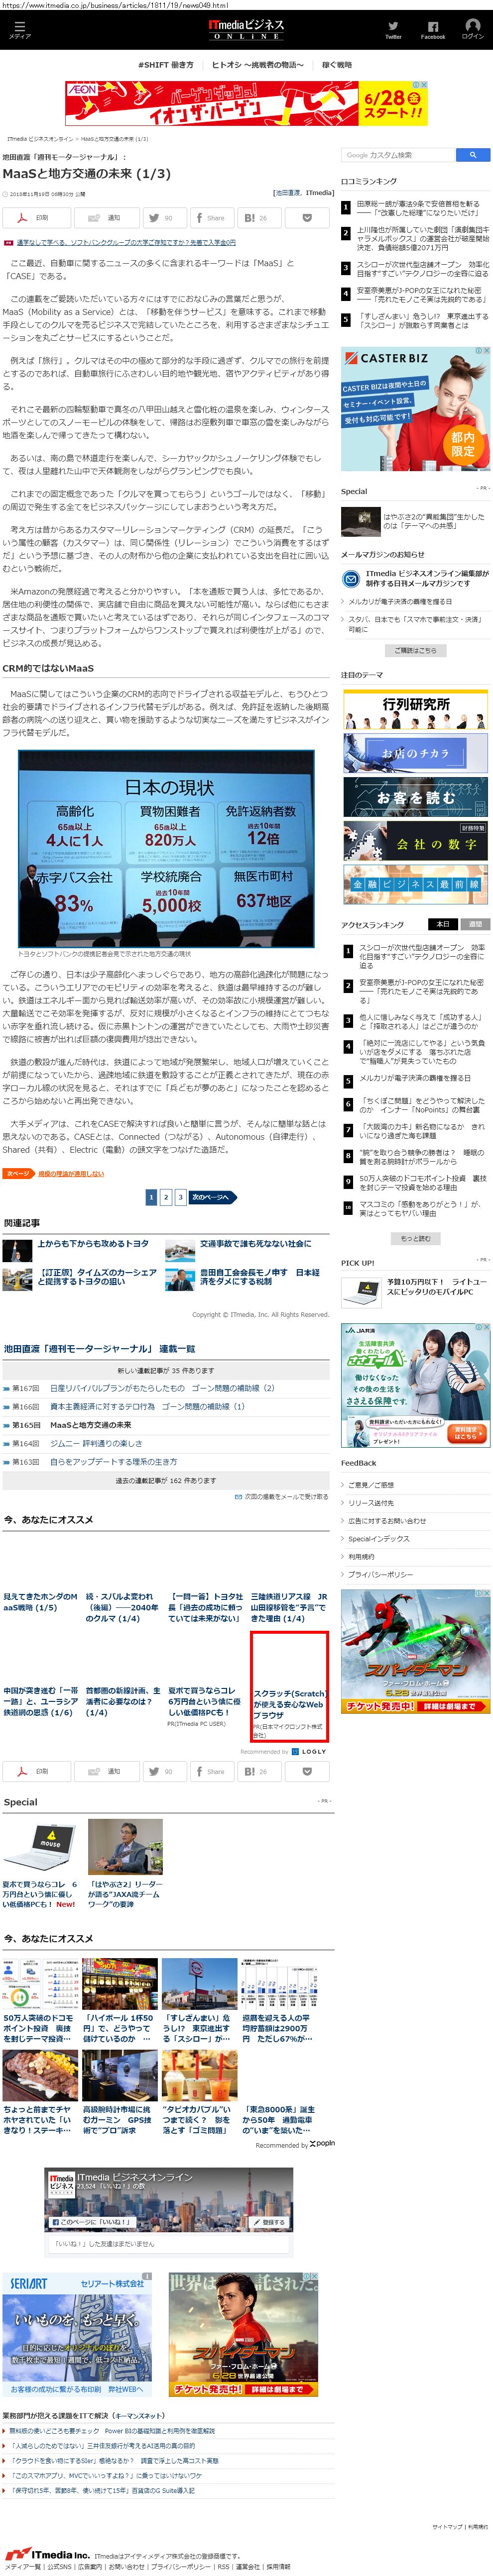Open the 会社の数字 theme banner
Screen dimensions: 493x2576
[x=415, y=840]
